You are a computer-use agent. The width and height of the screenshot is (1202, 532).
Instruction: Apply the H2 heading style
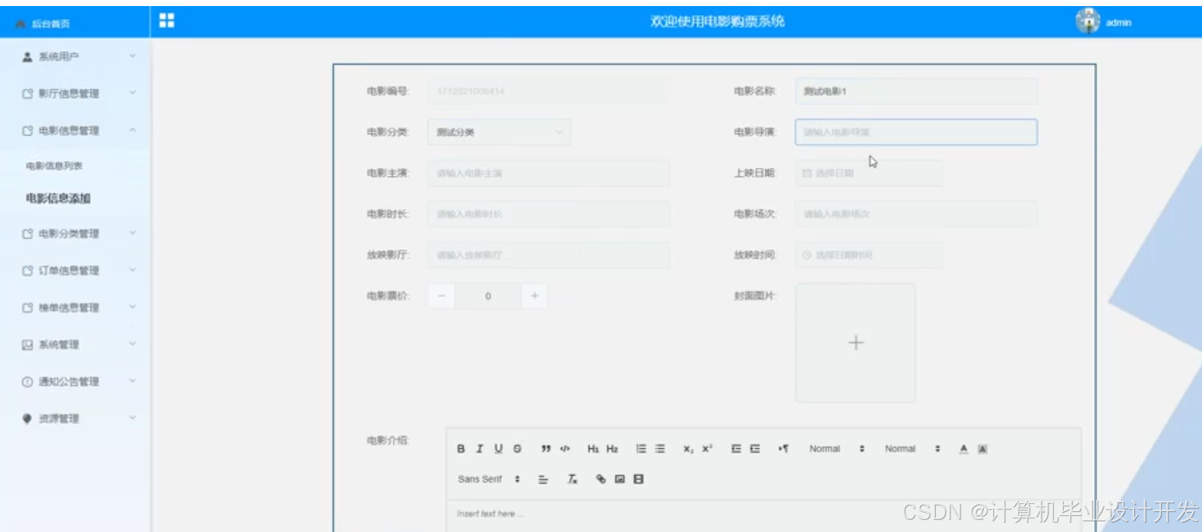click(612, 449)
